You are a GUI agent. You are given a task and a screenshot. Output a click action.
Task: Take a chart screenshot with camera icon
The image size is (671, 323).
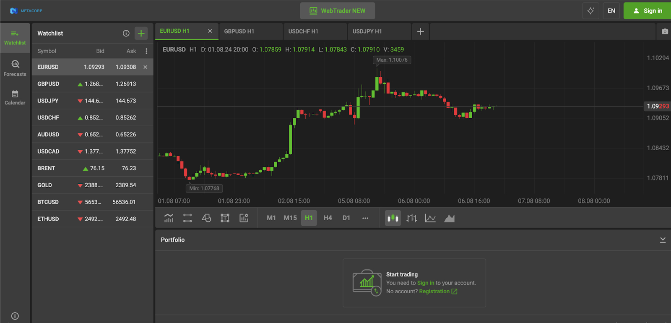click(x=665, y=31)
